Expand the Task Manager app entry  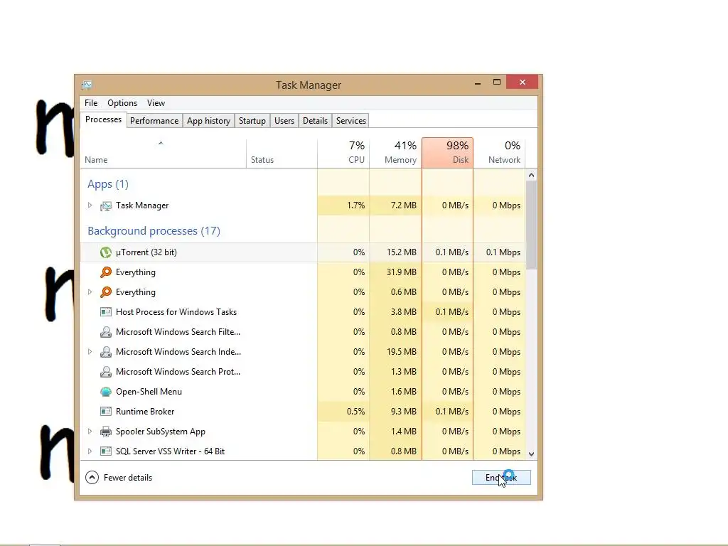[90, 205]
